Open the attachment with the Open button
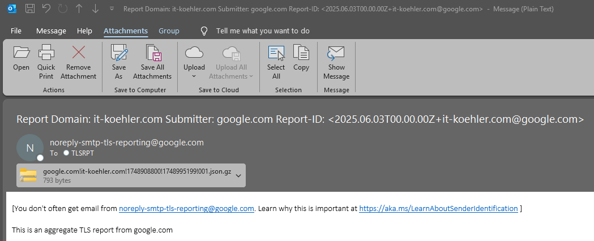This screenshot has width=594, height=241. pos(21,58)
